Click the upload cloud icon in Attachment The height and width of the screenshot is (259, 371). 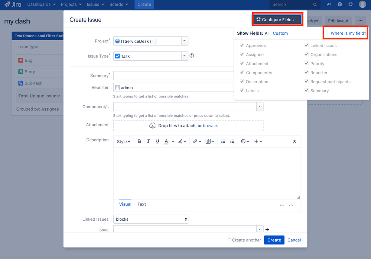(152, 125)
